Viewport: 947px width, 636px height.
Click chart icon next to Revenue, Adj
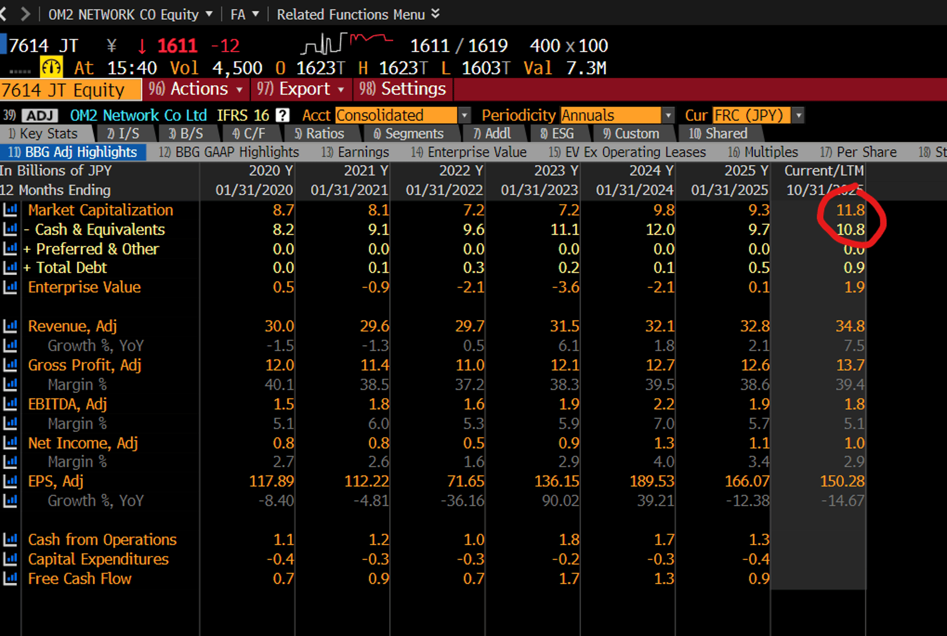(x=10, y=326)
